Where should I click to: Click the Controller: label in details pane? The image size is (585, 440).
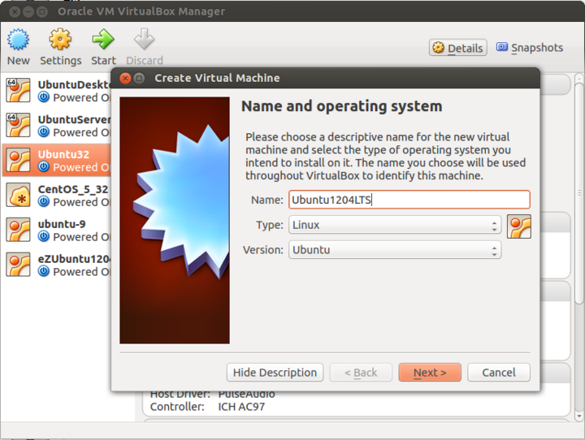177,407
